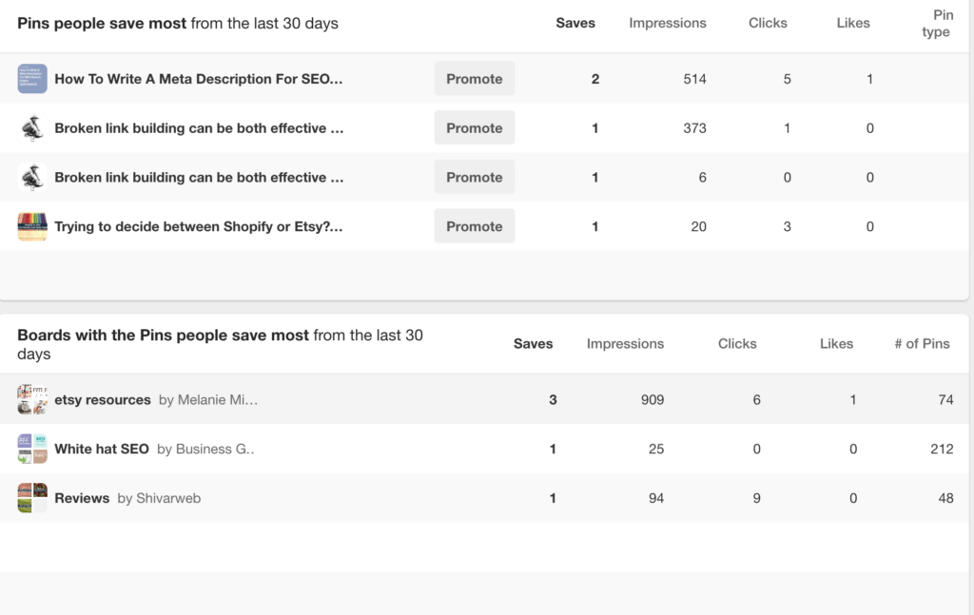Screen dimensions: 974x615
Task: Open the "How To Write A Meta Description" title
Action: pyautogui.click(x=198, y=79)
